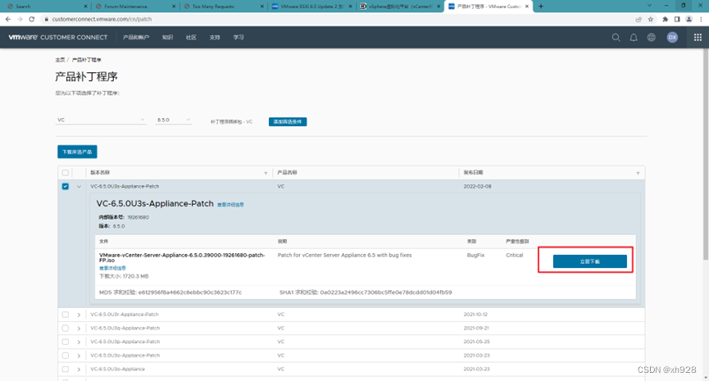Open the third header navigation menu
709x381 pixels.
tap(191, 37)
